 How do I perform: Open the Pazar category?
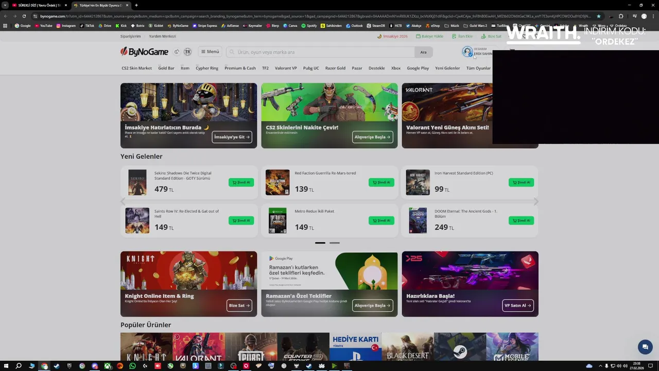(x=357, y=68)
